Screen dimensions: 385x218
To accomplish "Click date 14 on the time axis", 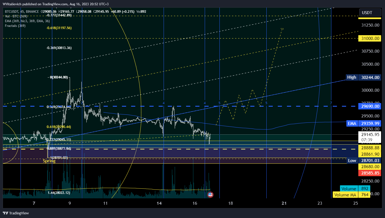I will click(159, 203).
